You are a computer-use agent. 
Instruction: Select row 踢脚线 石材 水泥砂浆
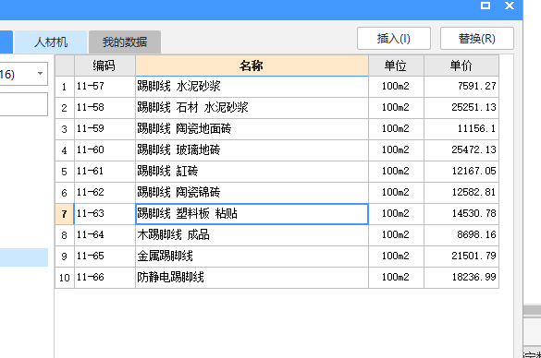click(x=252, y=108)
